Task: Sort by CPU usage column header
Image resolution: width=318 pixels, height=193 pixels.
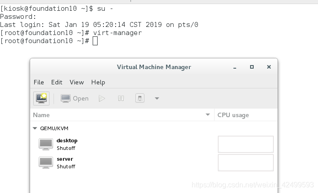Action: (x=246, y=115)
